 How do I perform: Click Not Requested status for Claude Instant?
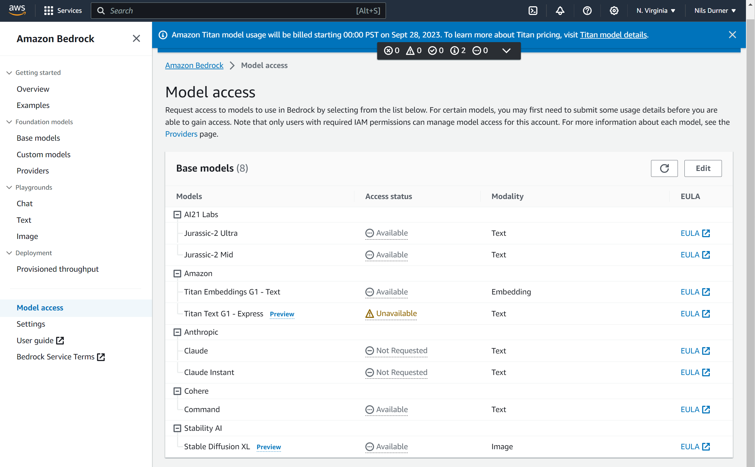(x=396, y=372)
